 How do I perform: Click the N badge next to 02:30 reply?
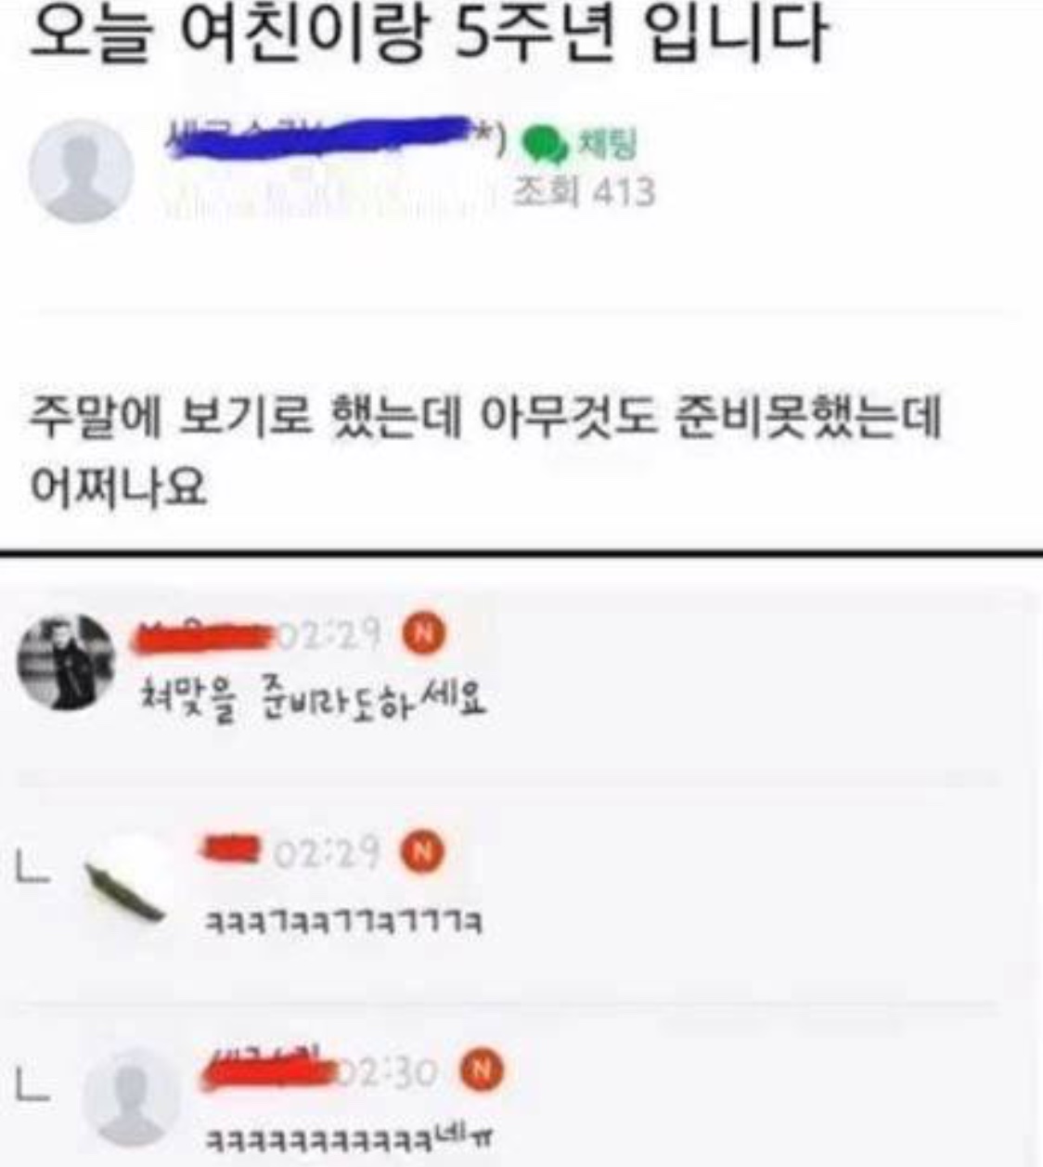click(x=482, y=1070)
